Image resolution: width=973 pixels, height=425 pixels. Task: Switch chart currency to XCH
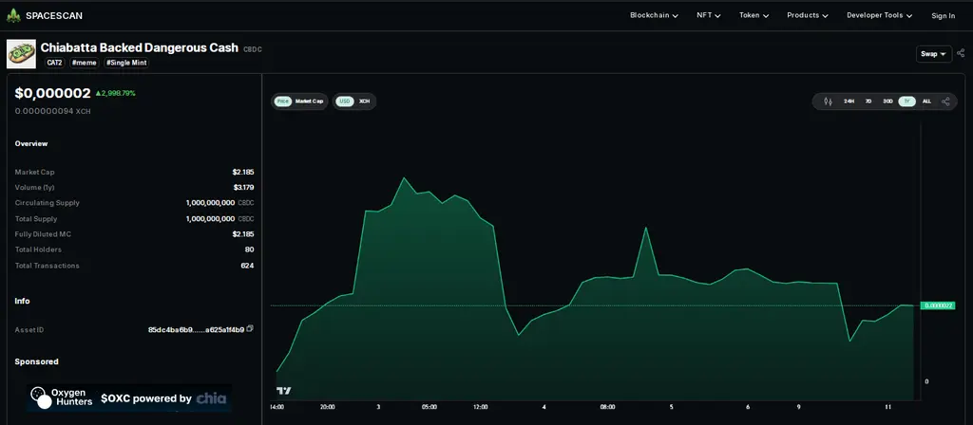click(364, 101)
